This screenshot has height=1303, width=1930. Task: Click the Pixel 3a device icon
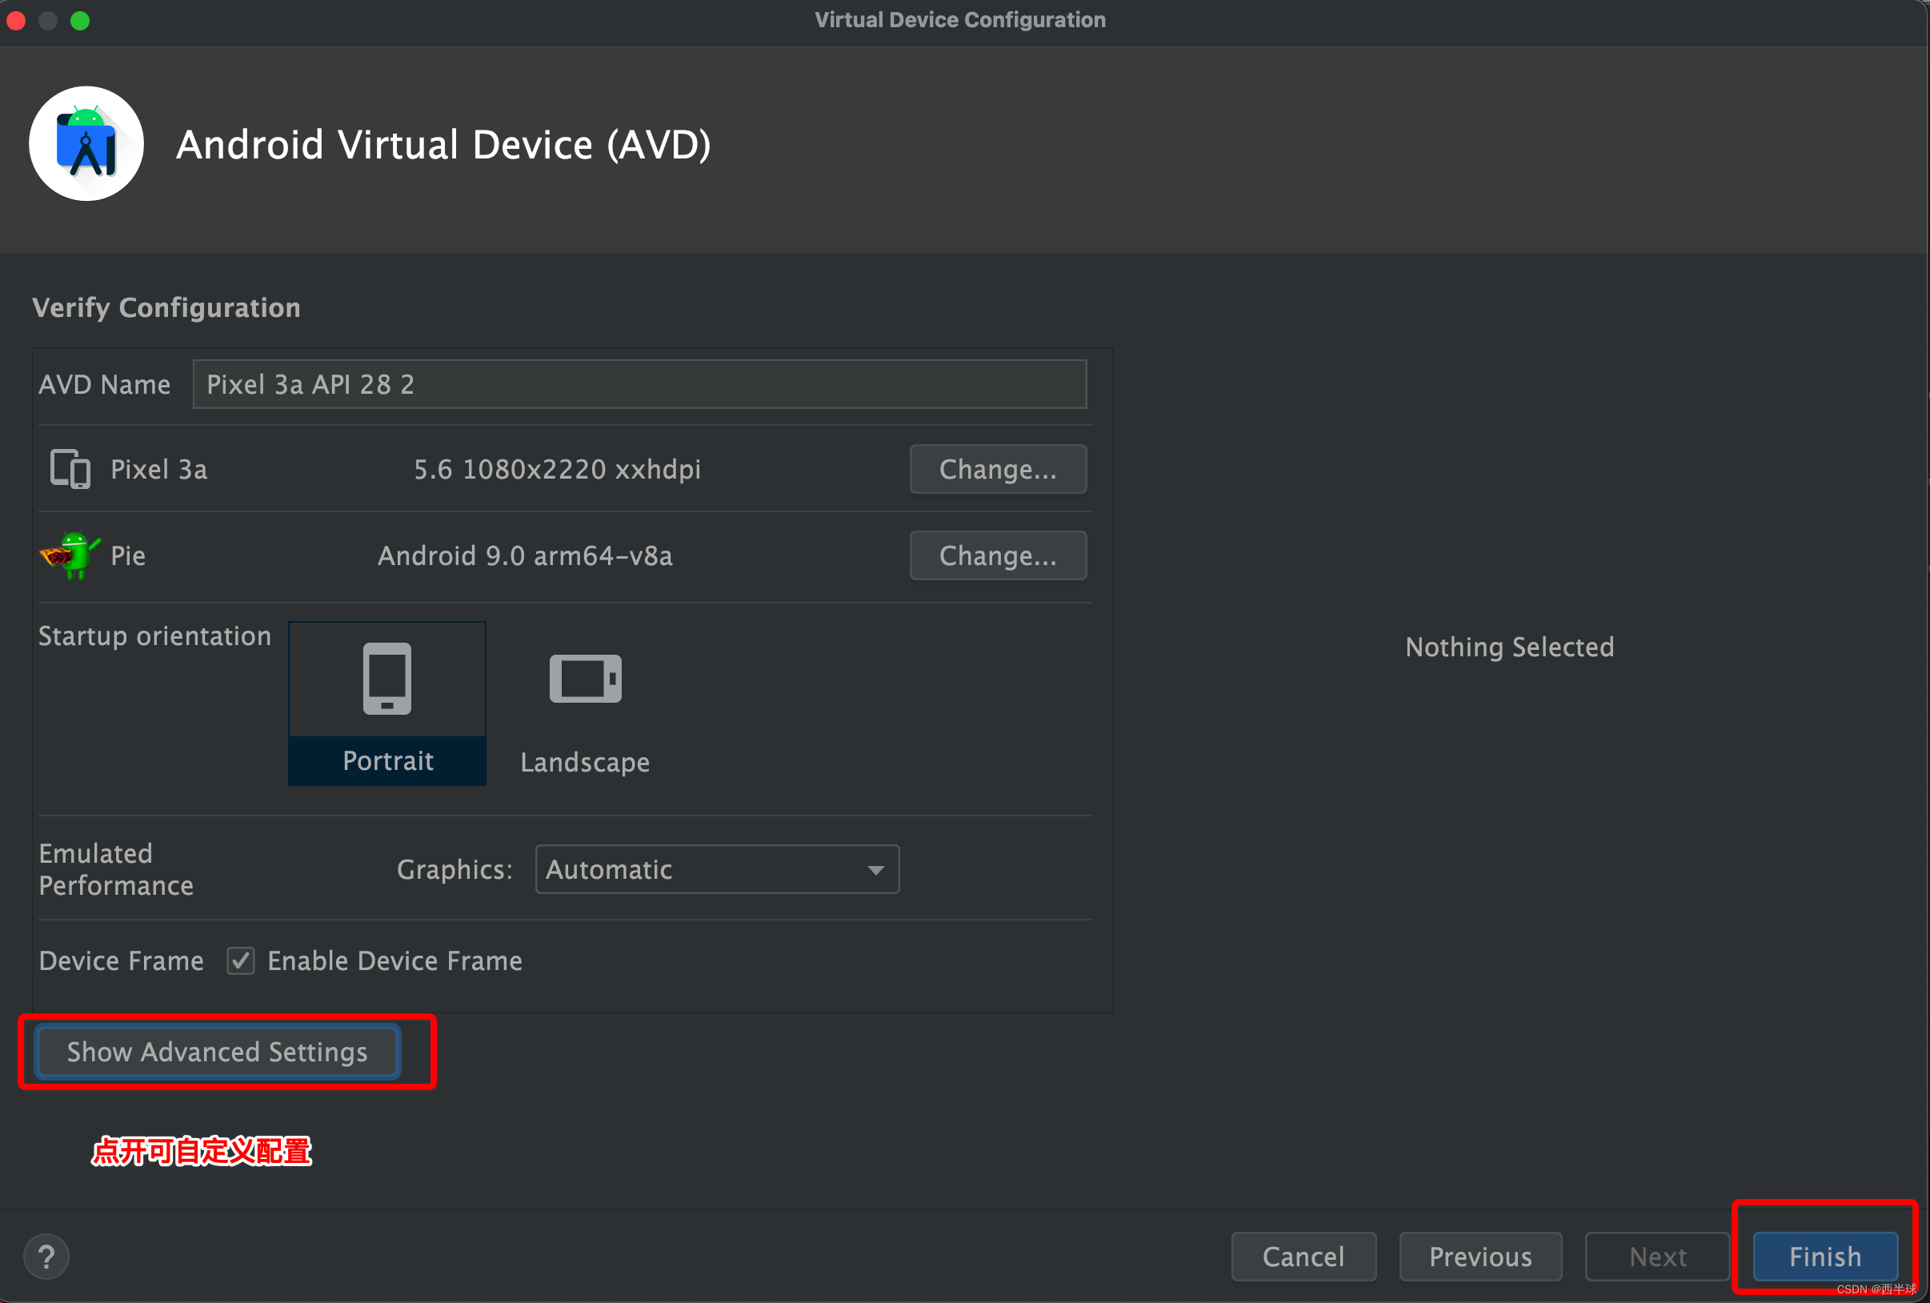click(x=70, y=469)
